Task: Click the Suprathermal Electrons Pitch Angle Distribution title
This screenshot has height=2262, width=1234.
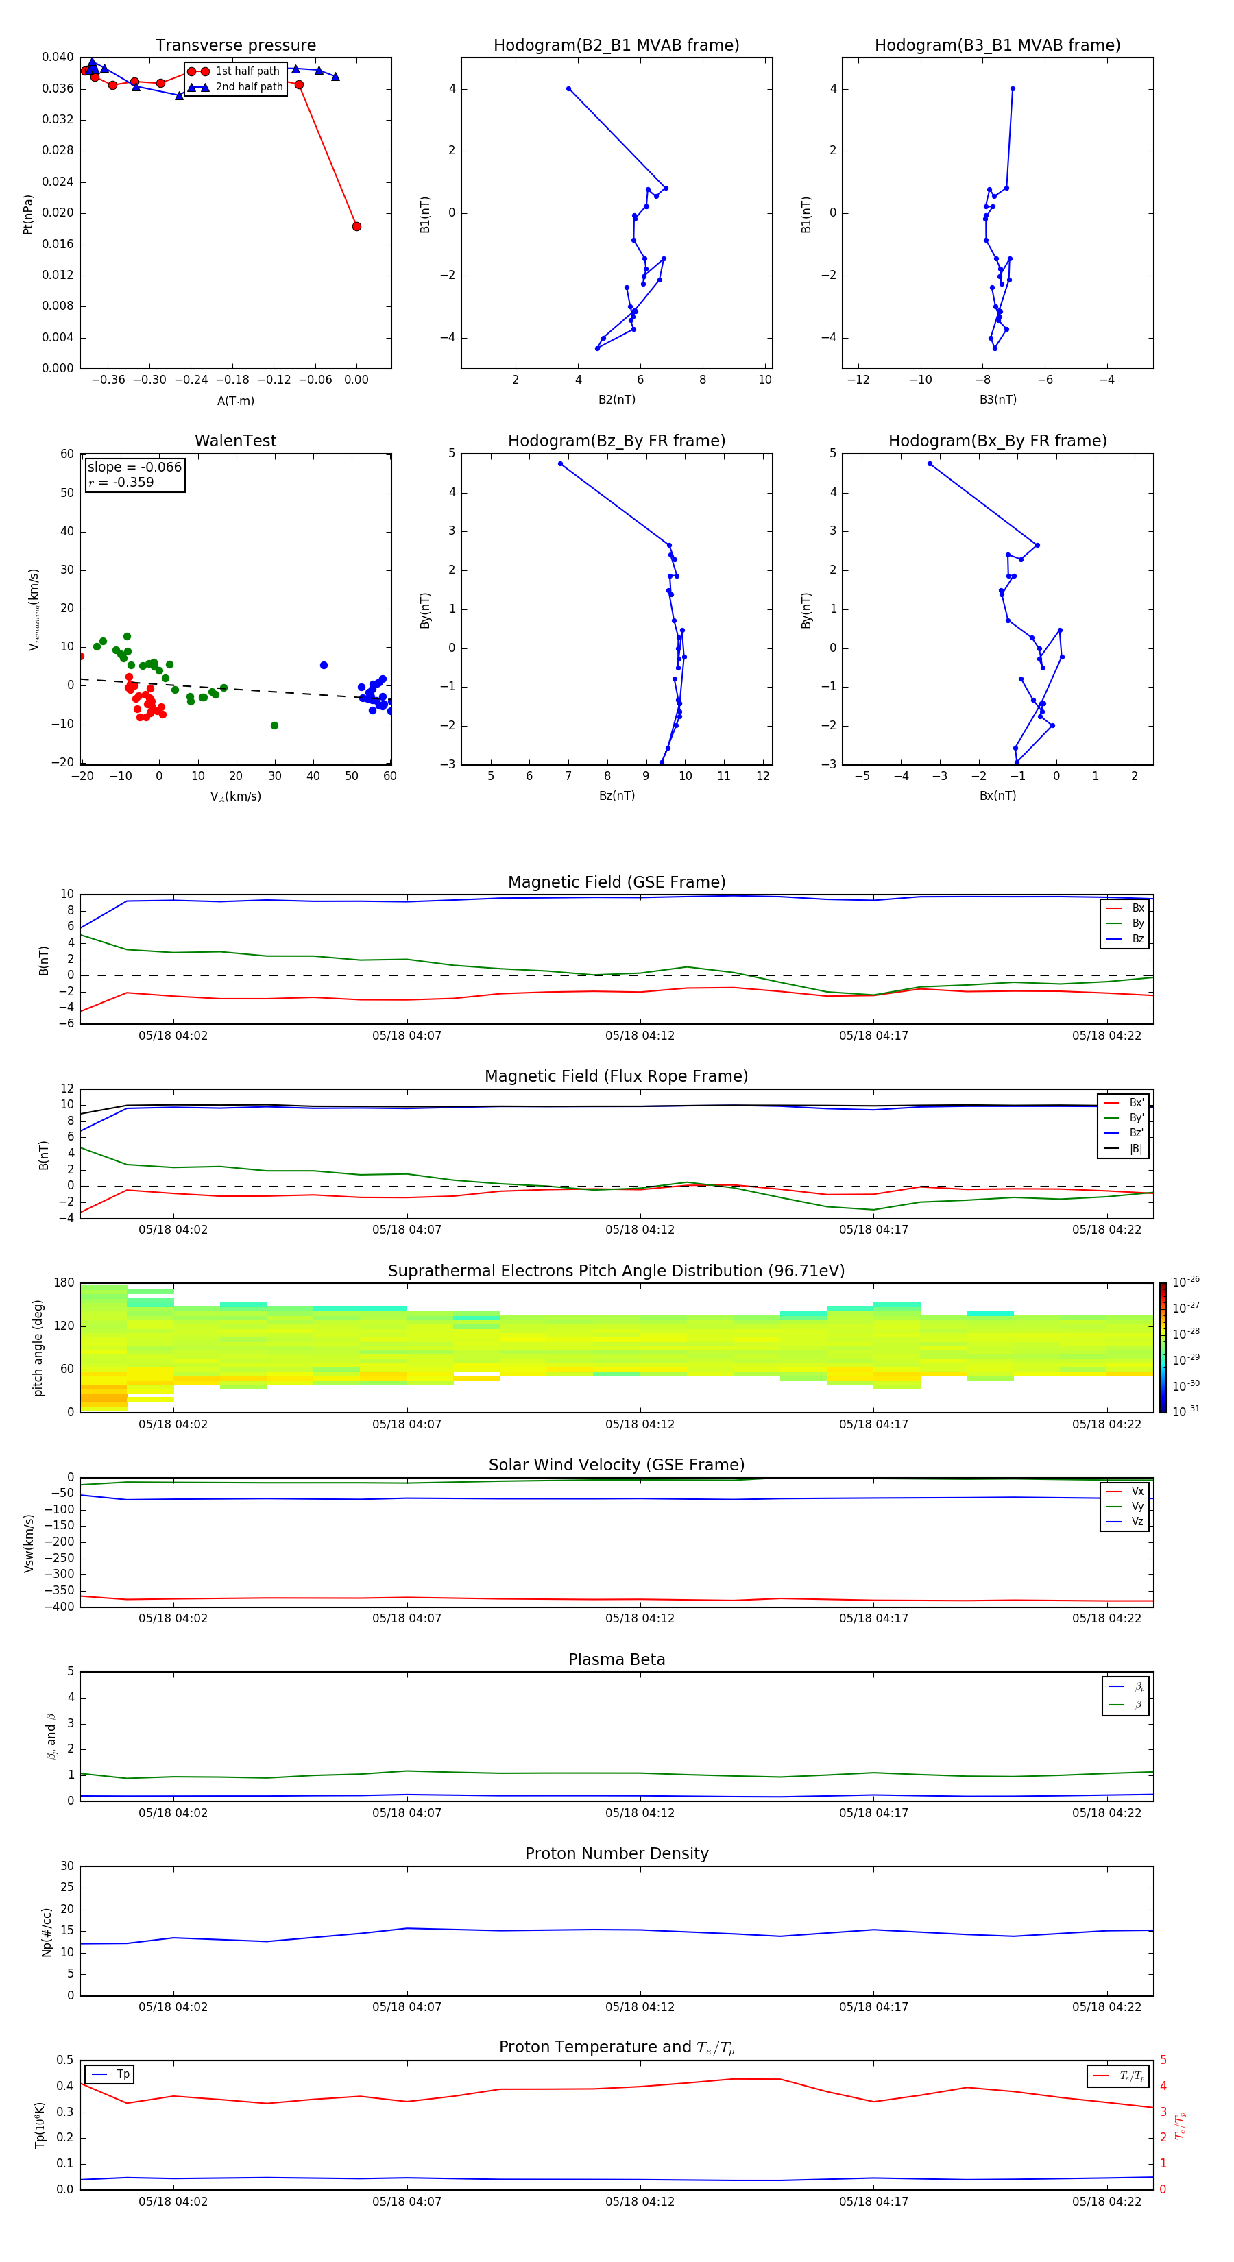Action: tap(616, 1272)
